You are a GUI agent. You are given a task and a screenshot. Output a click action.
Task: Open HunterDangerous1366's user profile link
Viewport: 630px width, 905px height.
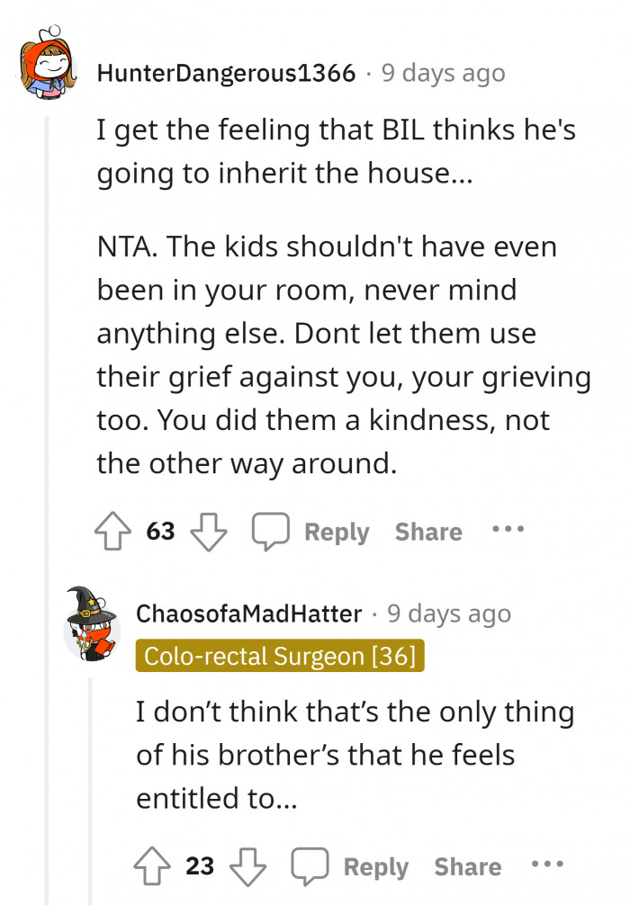click(226, 73)
